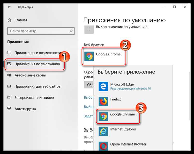This screenshot has width=194, height=154.
Task: Click the Chrome icon in the app list
Action: 103,116
